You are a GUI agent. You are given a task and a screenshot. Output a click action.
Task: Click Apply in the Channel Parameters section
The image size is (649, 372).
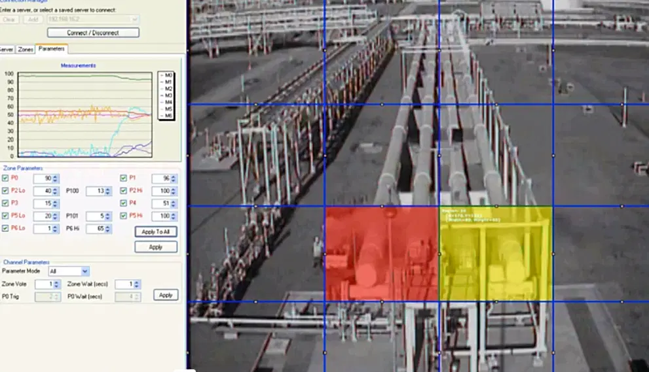(x=166, y=296)
